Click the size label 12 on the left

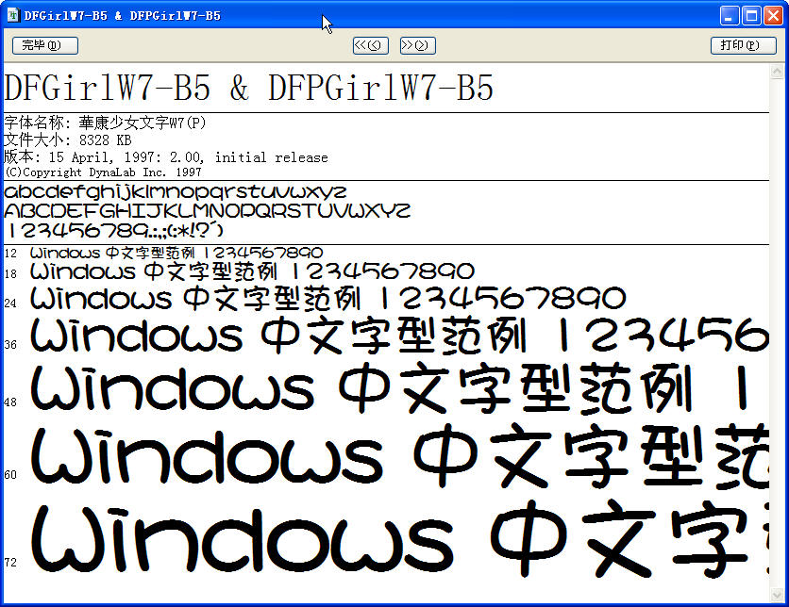coord(9,252)
